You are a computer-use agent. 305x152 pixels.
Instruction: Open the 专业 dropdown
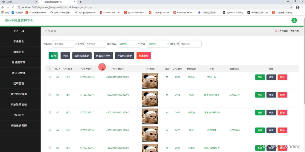(158, 44)
